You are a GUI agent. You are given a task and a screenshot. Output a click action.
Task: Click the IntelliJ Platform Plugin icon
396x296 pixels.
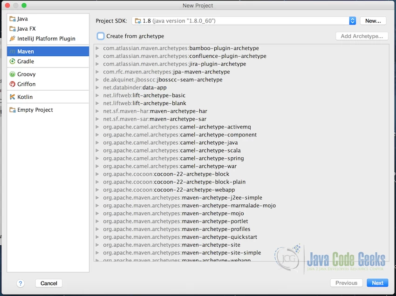click(x=13, y=38)
